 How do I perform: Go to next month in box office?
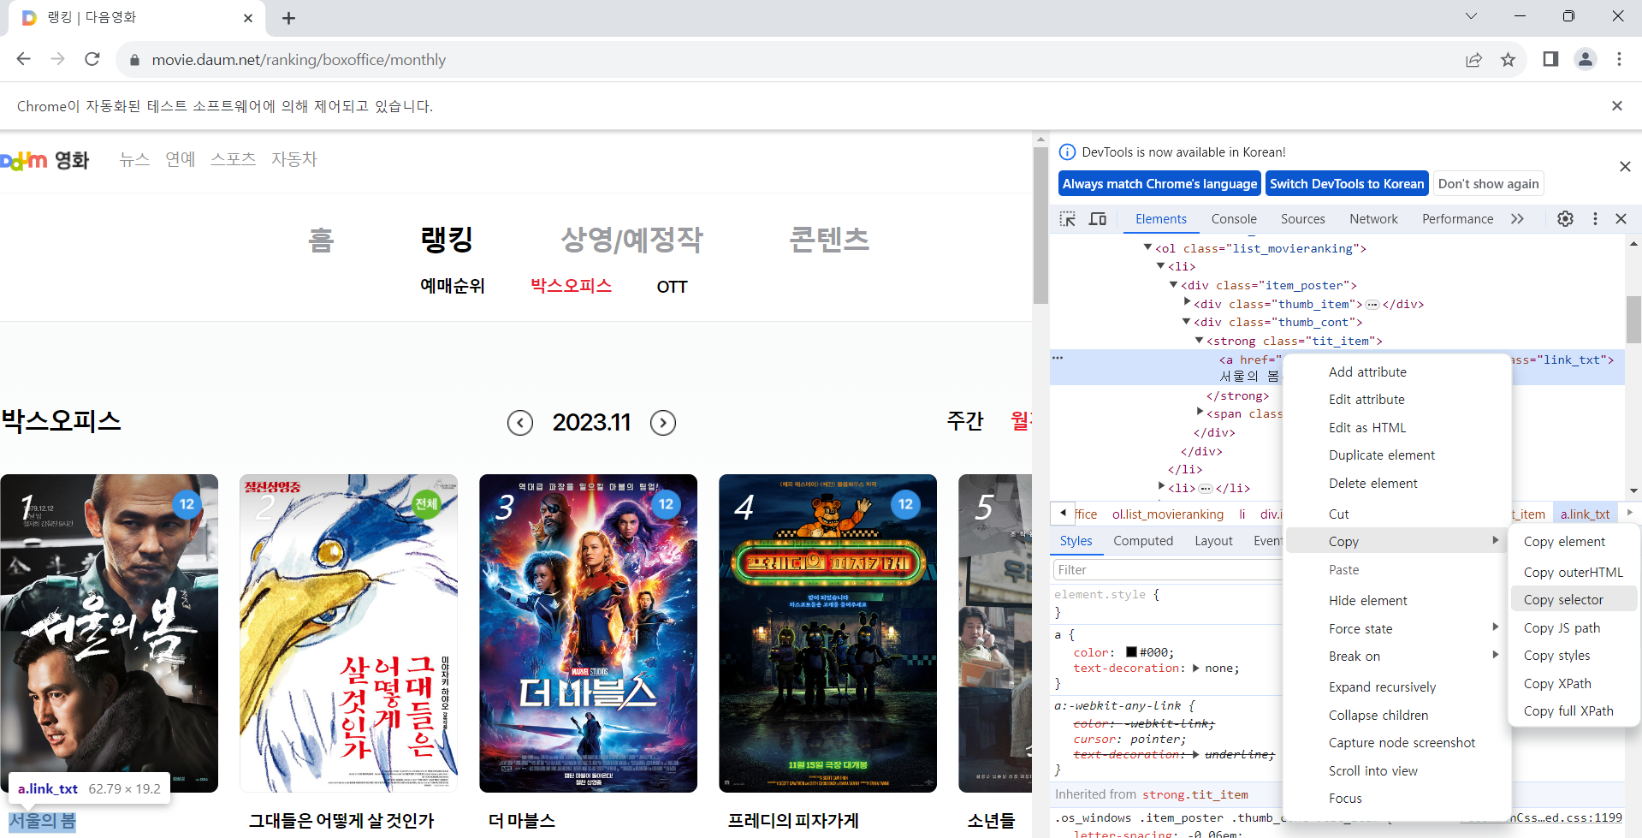[x=663, y=422]
